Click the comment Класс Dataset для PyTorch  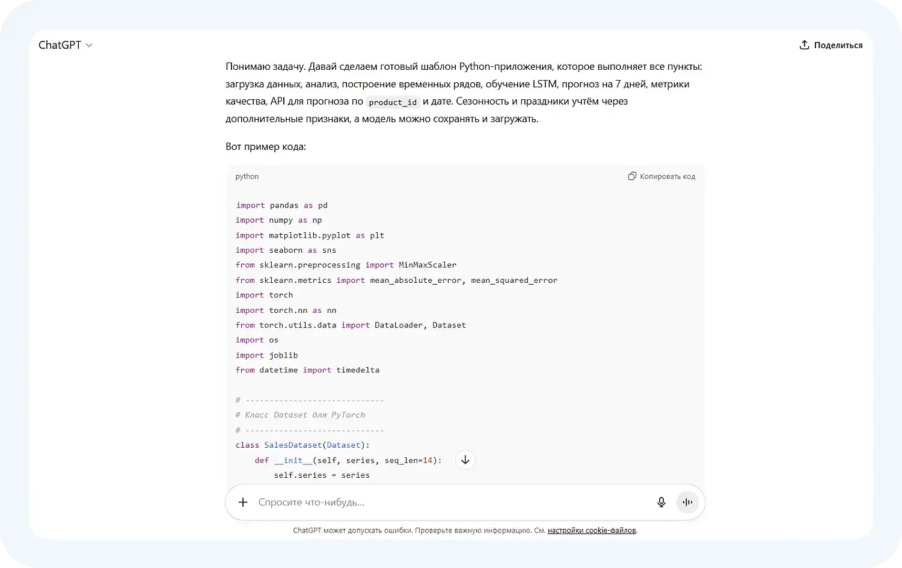click(300, 415)
